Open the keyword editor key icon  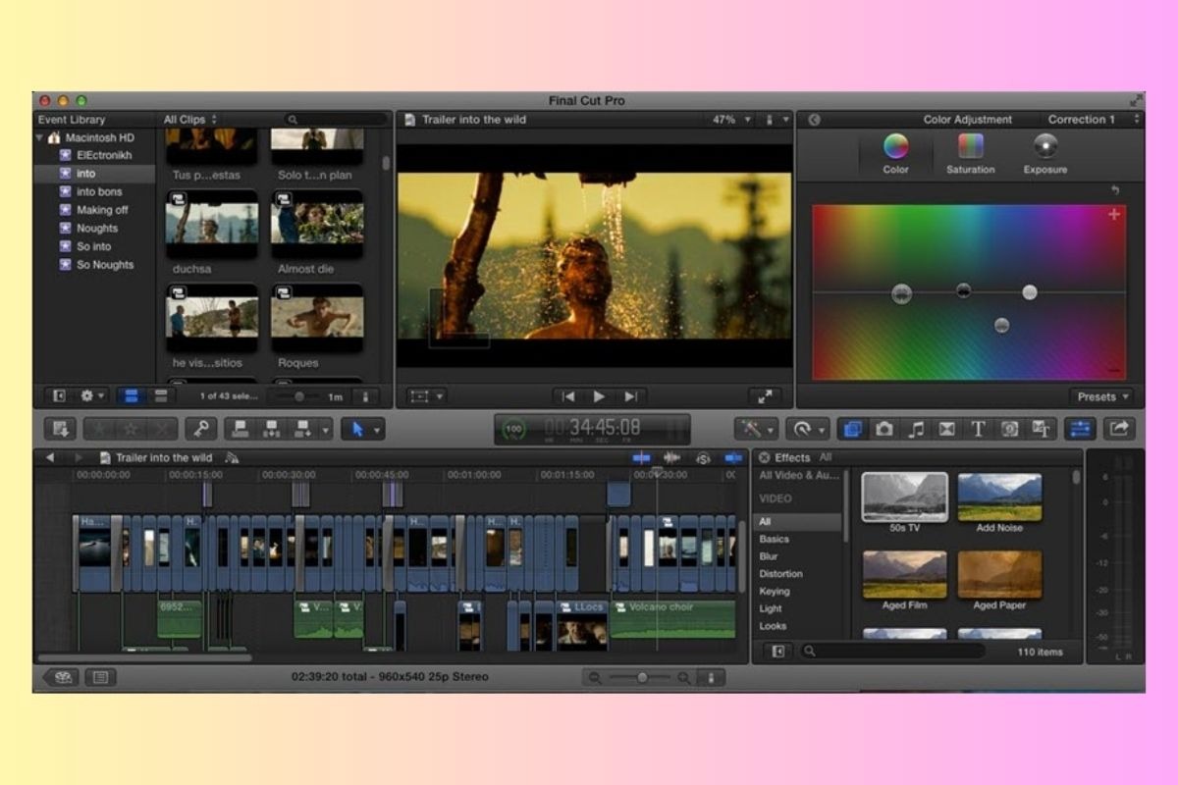pyautogui.click(x=201, y=429)
